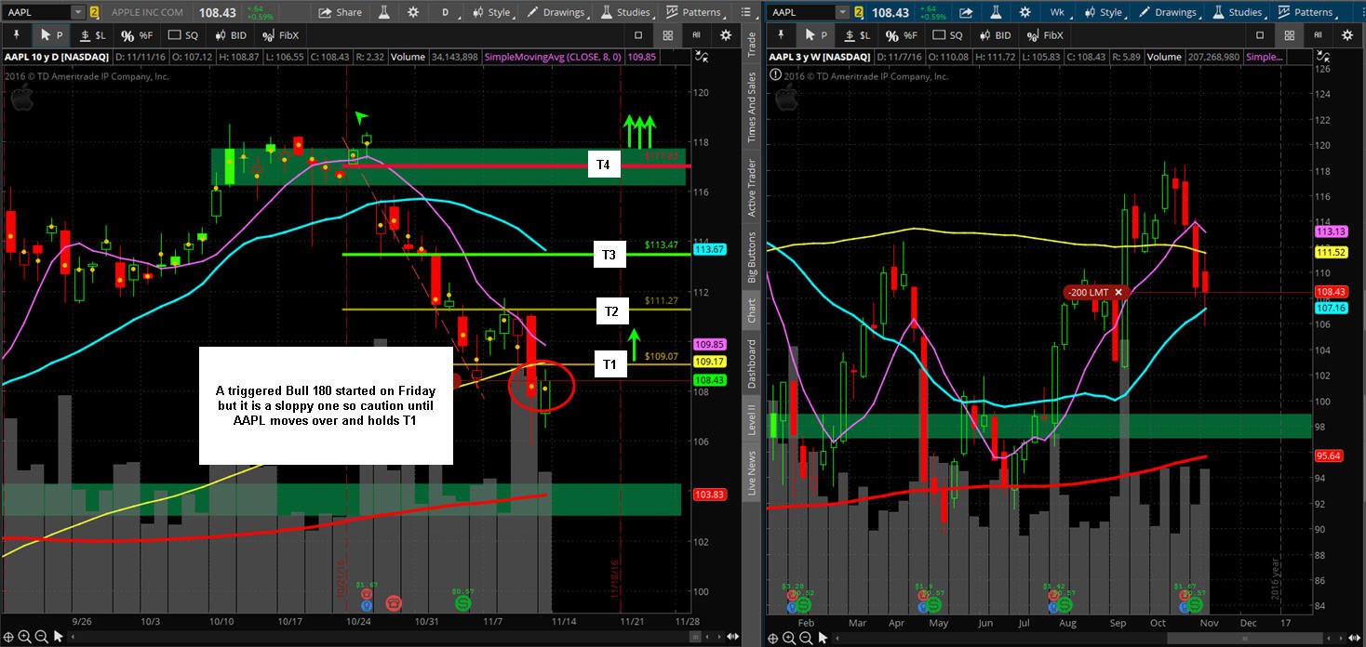
Task: Click the yellow link number 2 on left chart
Action: coord(94,12)
